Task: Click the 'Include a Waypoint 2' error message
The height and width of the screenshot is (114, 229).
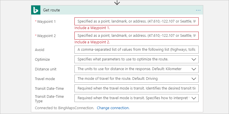Action: (x=92, y=42)
